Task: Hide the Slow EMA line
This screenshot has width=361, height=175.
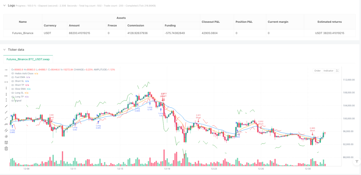Action: (x=12, y=89)
